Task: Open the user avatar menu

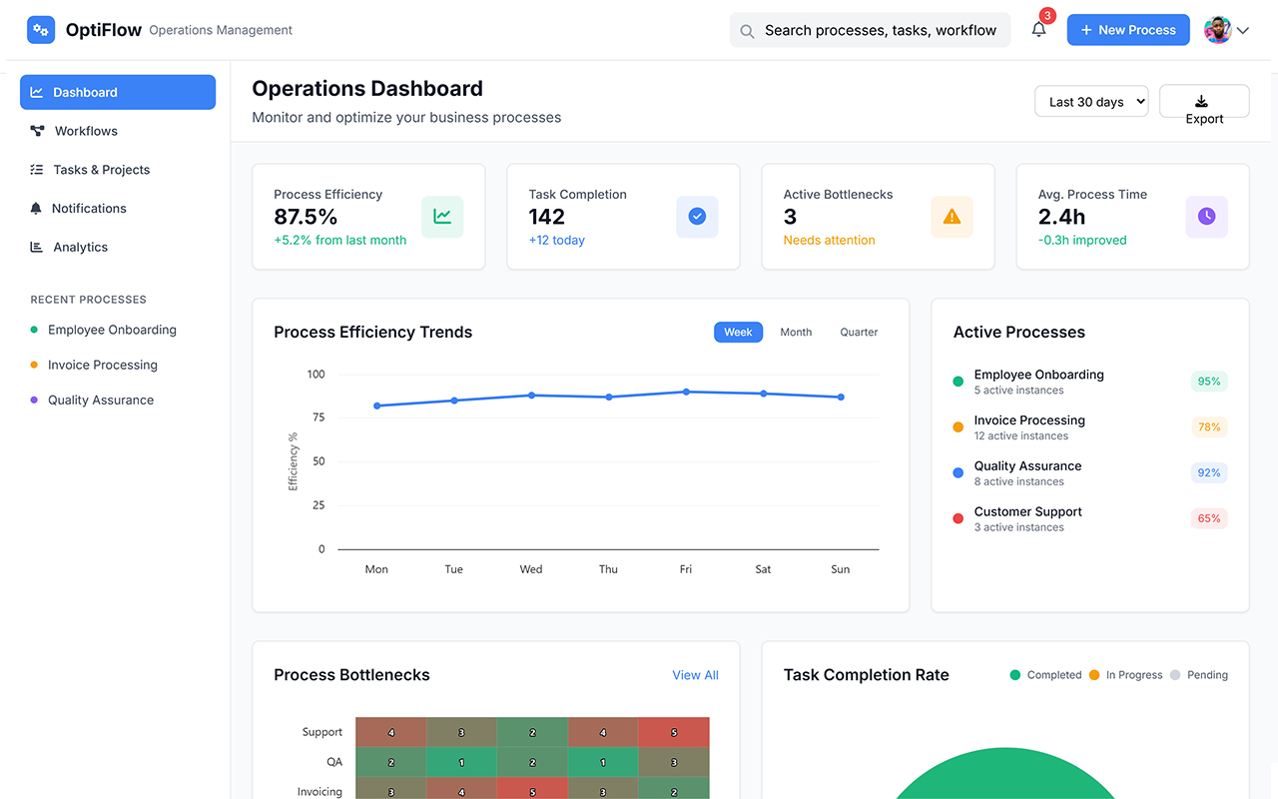Action: 1218,30
